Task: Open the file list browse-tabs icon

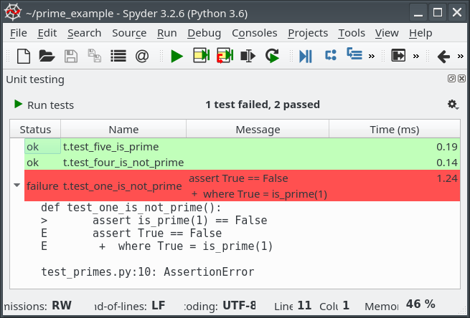Action: tap(118, 56)
